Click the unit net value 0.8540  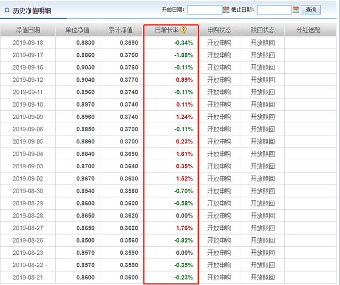86,191
